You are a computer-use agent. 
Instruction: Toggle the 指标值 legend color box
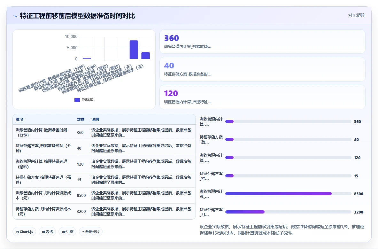(77, 100)
